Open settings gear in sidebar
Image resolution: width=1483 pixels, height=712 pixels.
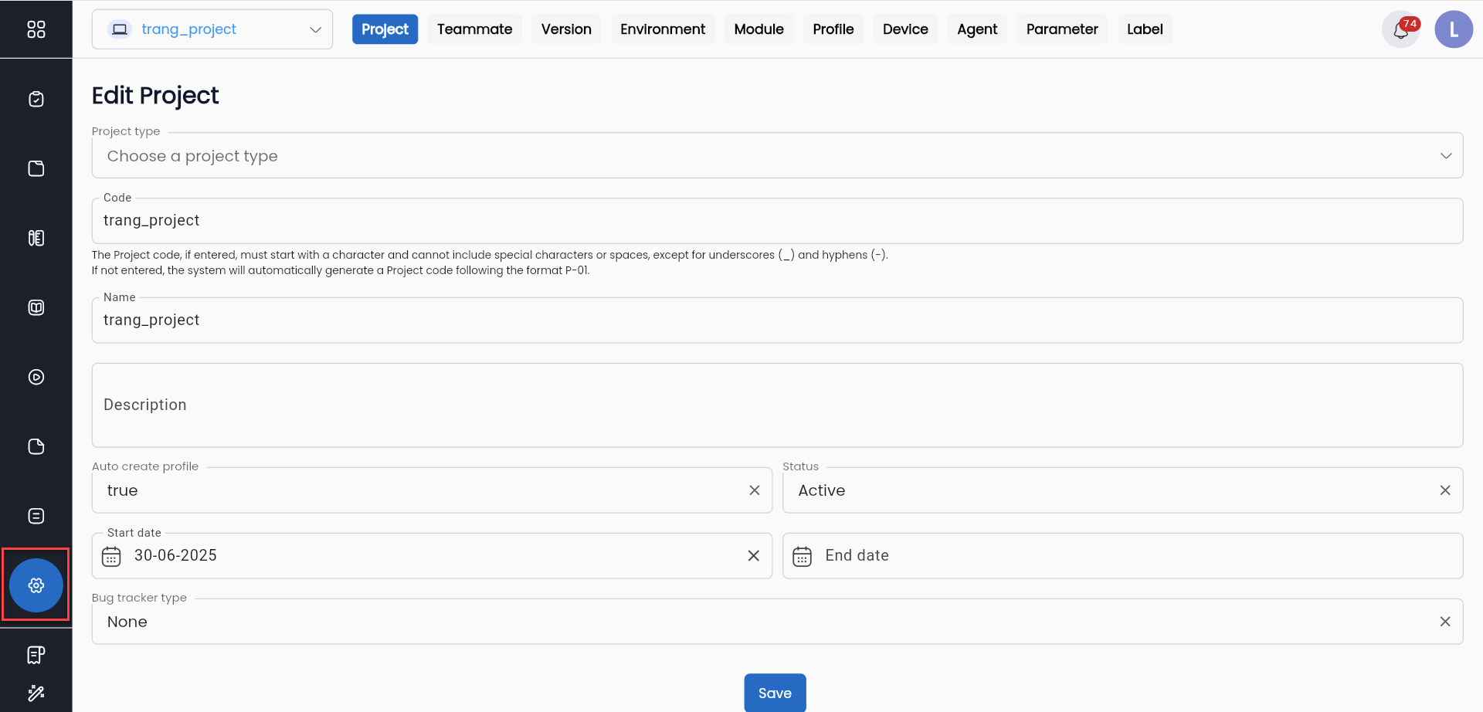[x=36, y=585]
